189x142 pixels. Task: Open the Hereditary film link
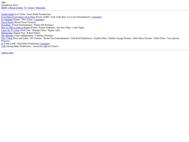click(6, 25)
